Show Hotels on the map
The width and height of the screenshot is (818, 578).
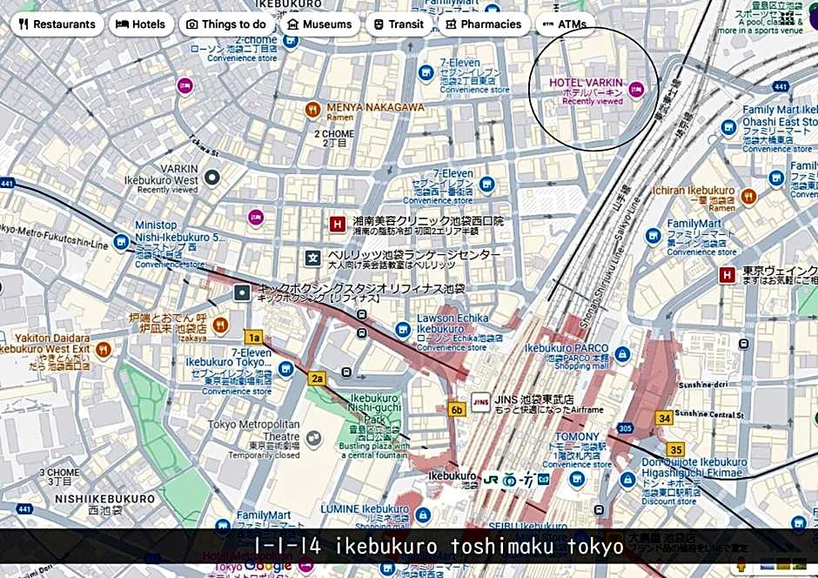pos(141,24)
